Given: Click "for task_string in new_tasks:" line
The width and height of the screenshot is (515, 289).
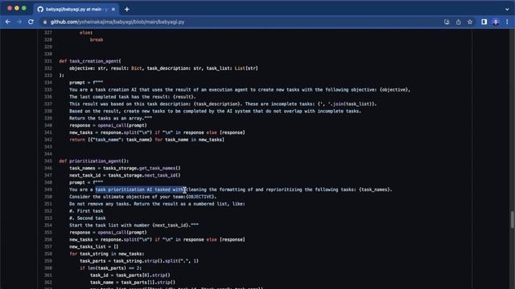Looking at the screenshot, I should point(107,254).
